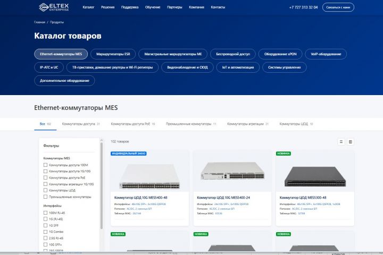Open the ELTEX Enterprise logo home link
The image size is (383, 255).
pos(54,7)
